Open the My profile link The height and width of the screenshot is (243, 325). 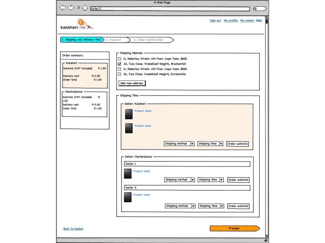231,20
